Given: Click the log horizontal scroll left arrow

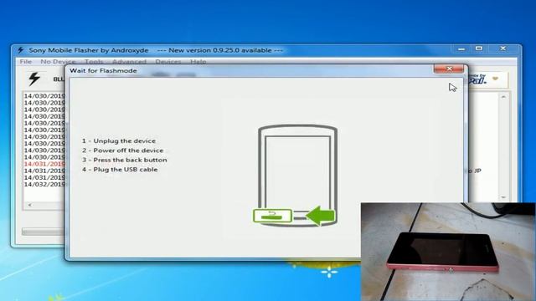Looking at the screenshot, I should 30,205.
